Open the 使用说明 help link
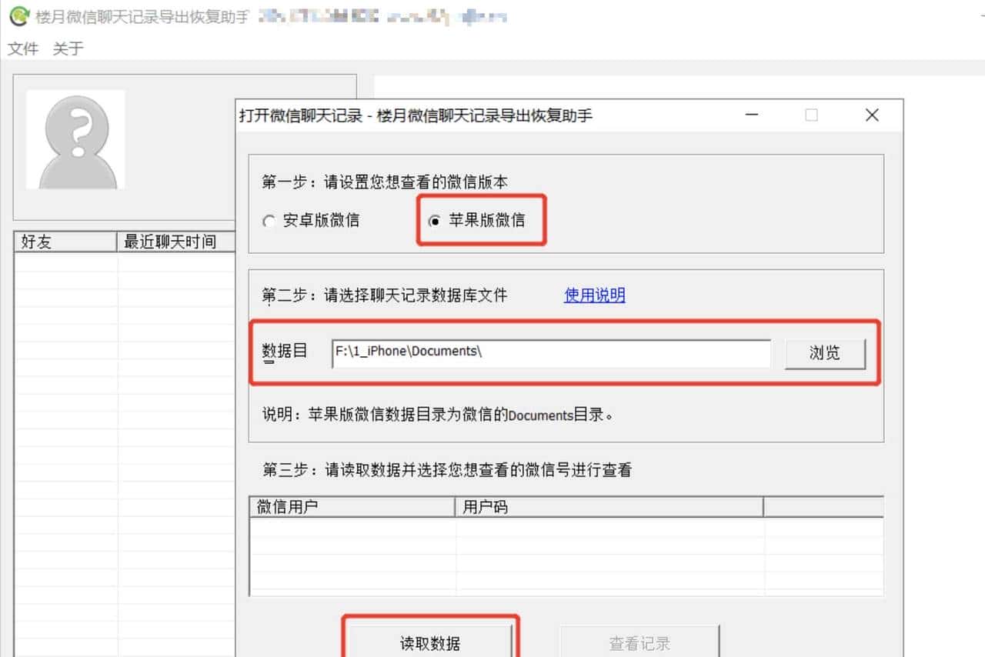This screenshot has height=657, width=985. pyautogui.click(x=594, y=295)
